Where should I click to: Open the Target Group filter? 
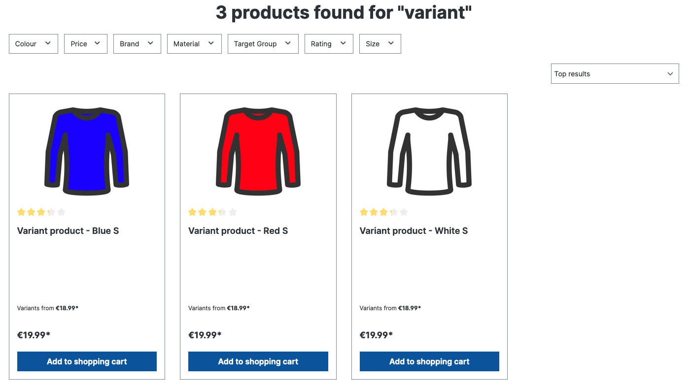(263, 44)
